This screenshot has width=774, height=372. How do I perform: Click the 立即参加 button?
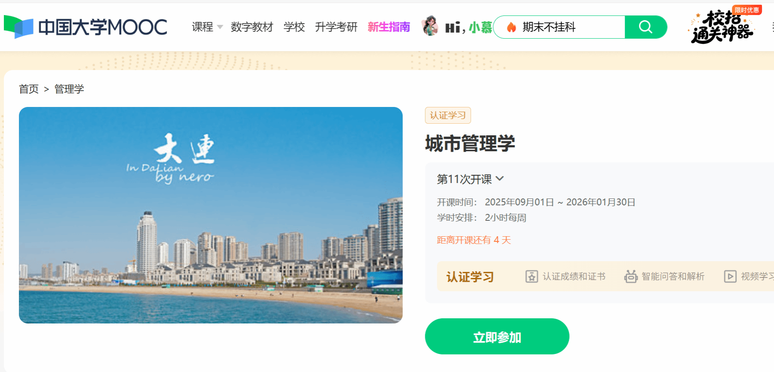pos(497,336)
